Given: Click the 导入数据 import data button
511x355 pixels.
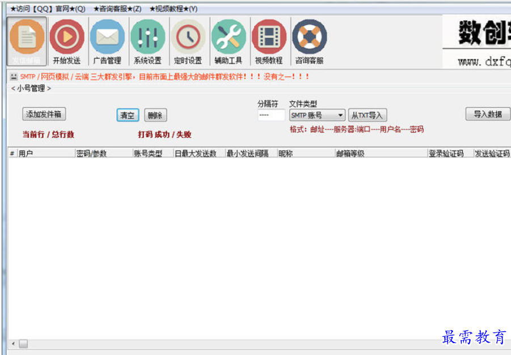Looking at the screenshot, I should tap(488, 114).
